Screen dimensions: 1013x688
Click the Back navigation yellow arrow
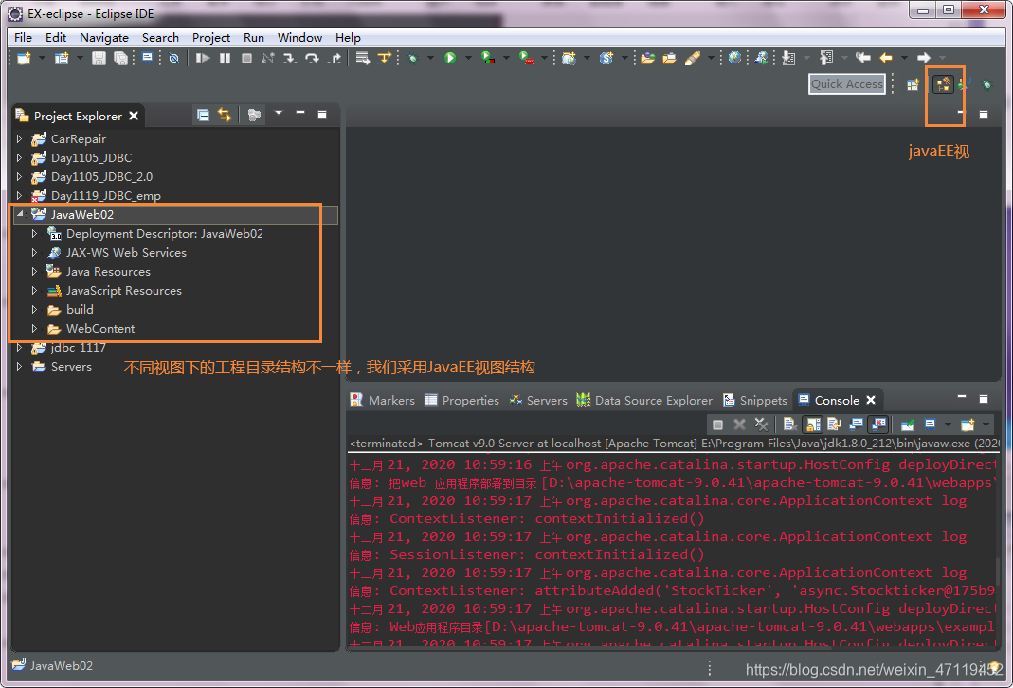point(886,58)
